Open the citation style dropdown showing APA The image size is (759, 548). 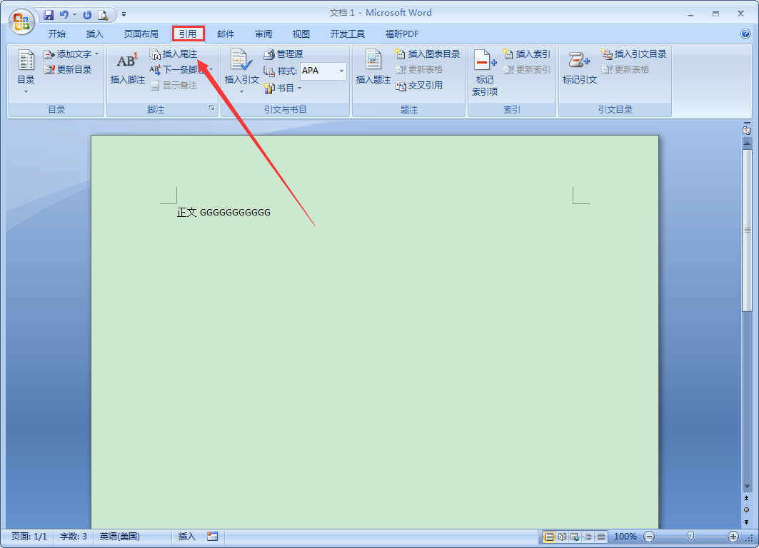(x=341, y=71)
